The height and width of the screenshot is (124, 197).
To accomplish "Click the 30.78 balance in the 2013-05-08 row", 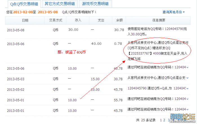I will pos(119,30).
